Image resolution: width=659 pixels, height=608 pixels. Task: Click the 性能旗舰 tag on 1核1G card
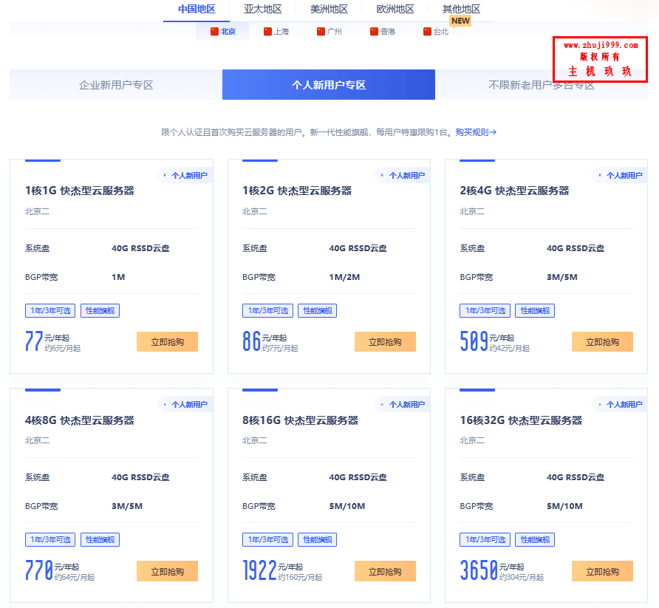coord(100,310)
